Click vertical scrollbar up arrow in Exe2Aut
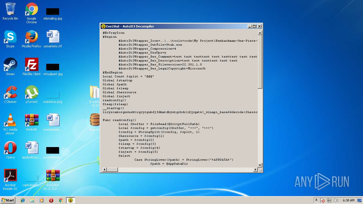The image size is (363, 204). pos(260,33)
